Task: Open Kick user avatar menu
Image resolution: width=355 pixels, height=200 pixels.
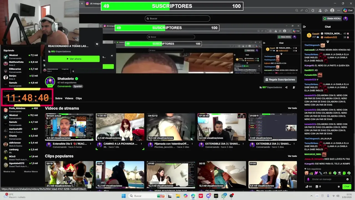Action: (346, 19)
